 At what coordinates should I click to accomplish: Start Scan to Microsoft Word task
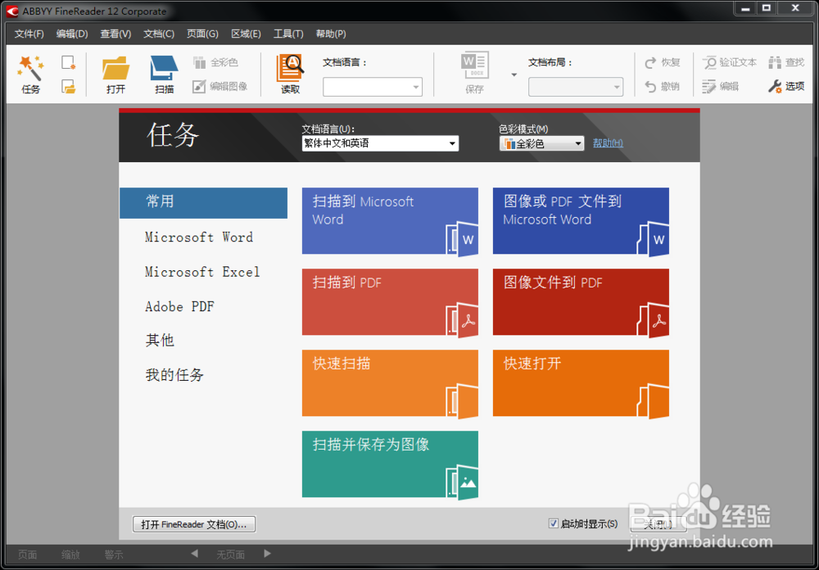[390, 221]
